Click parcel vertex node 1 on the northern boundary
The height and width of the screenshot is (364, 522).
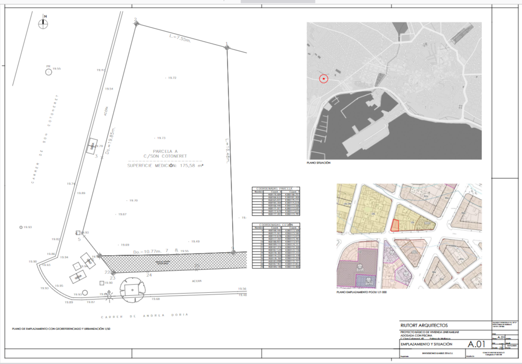click(227, 48)
